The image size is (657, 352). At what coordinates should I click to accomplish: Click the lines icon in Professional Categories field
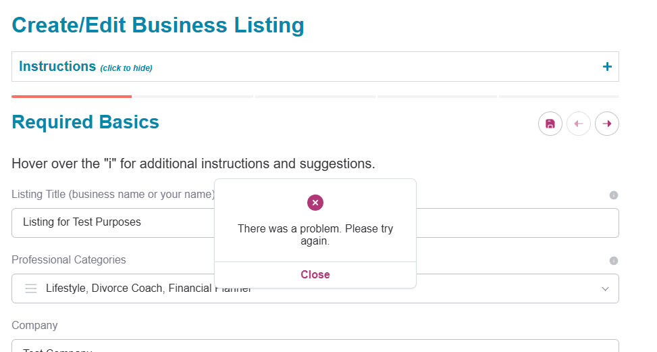pos(30,288)
